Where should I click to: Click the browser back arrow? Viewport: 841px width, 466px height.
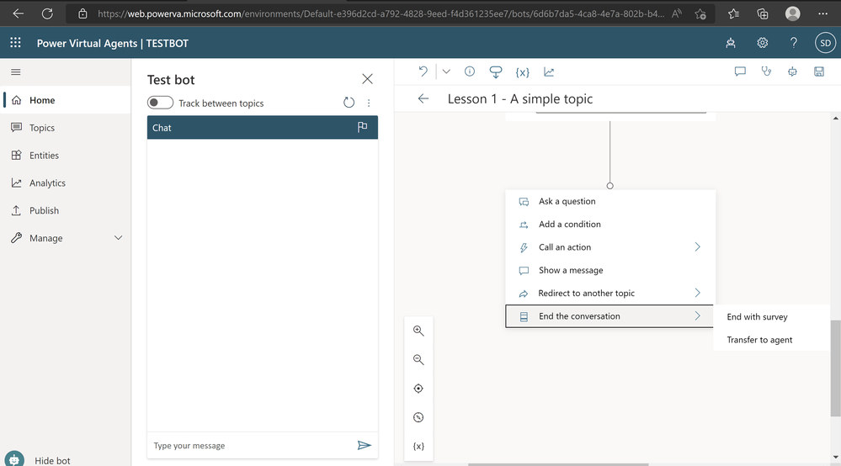point(18,13)
